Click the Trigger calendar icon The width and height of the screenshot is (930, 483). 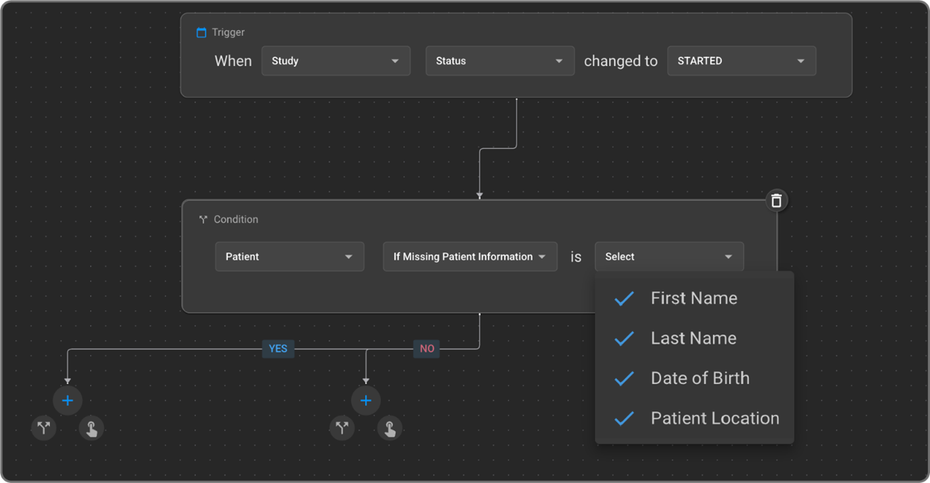click(201, 32)
